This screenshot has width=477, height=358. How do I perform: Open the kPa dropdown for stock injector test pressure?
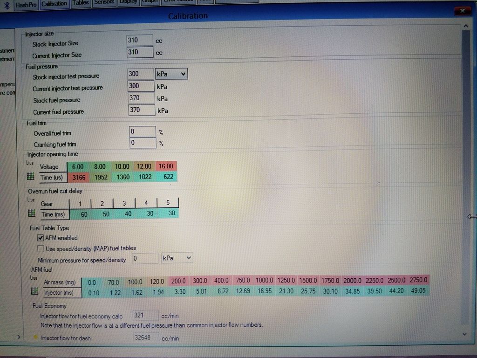coord(184,74)
